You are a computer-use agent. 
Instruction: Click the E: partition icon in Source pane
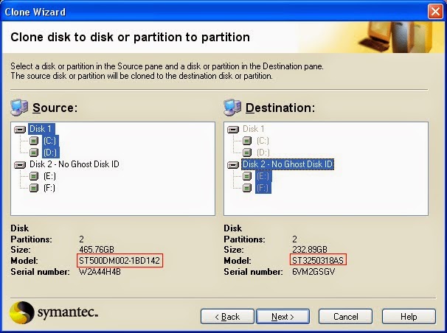(34, 176)
